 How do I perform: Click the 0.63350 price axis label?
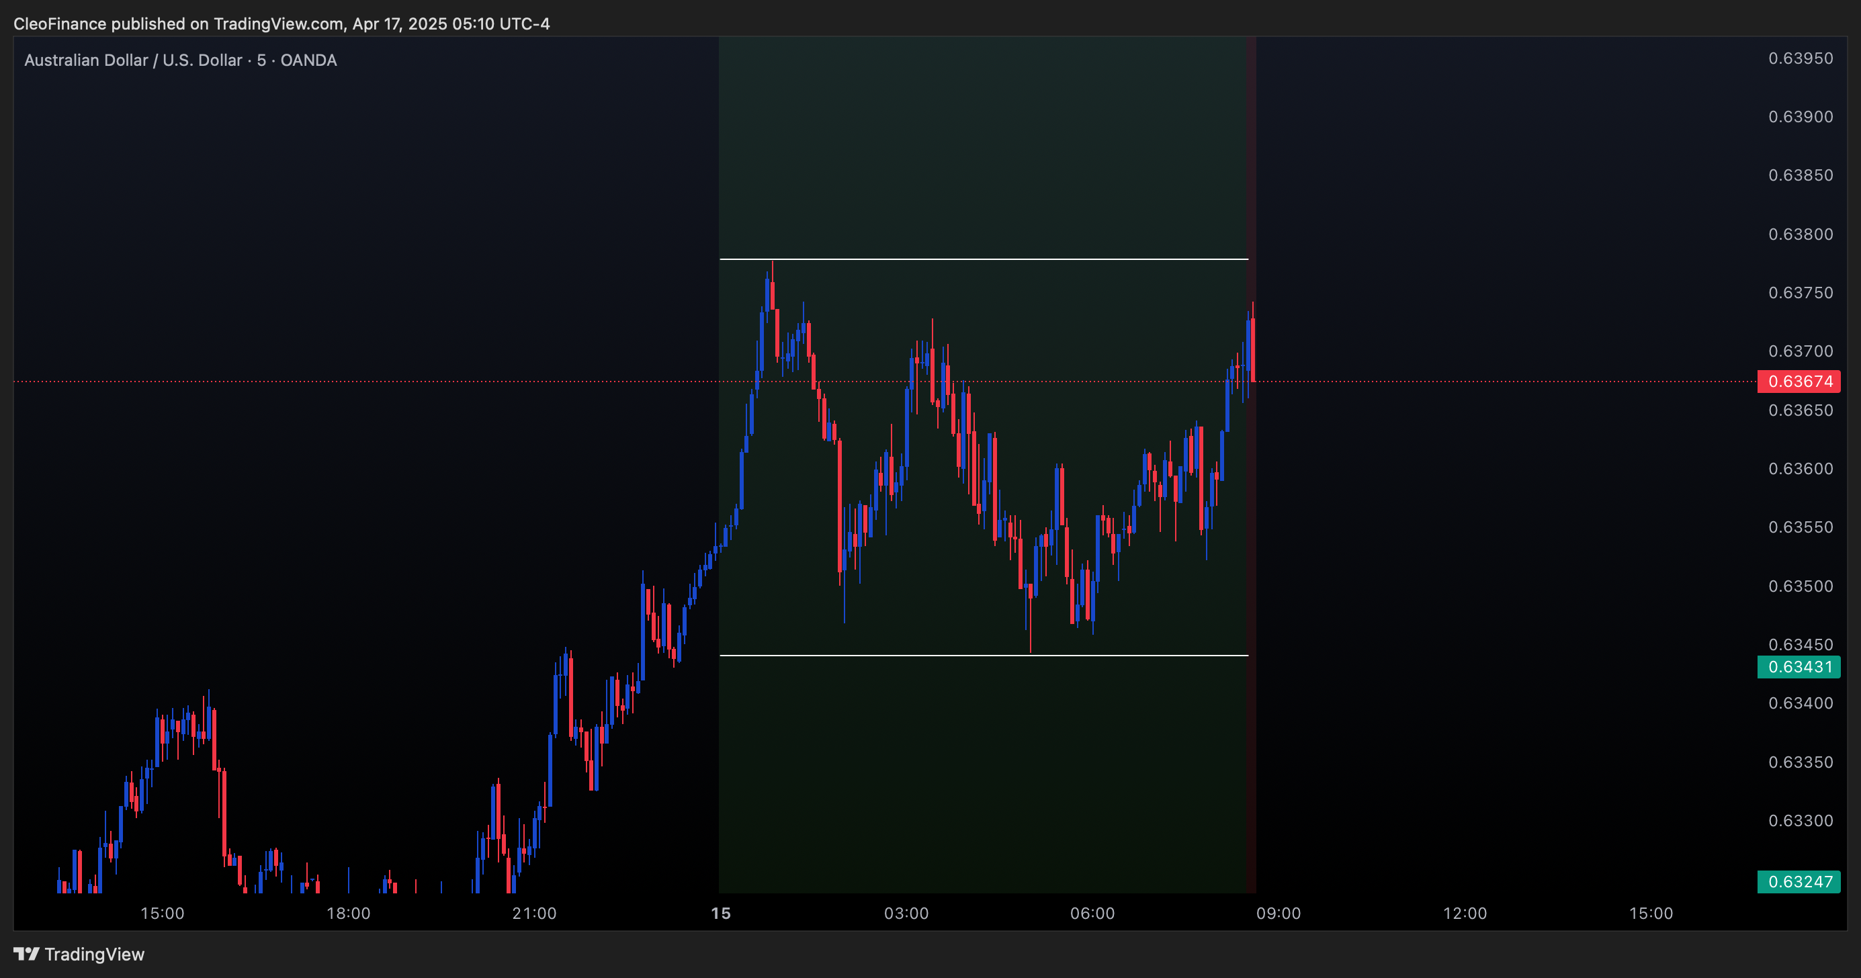click(x=1801, y=763)
